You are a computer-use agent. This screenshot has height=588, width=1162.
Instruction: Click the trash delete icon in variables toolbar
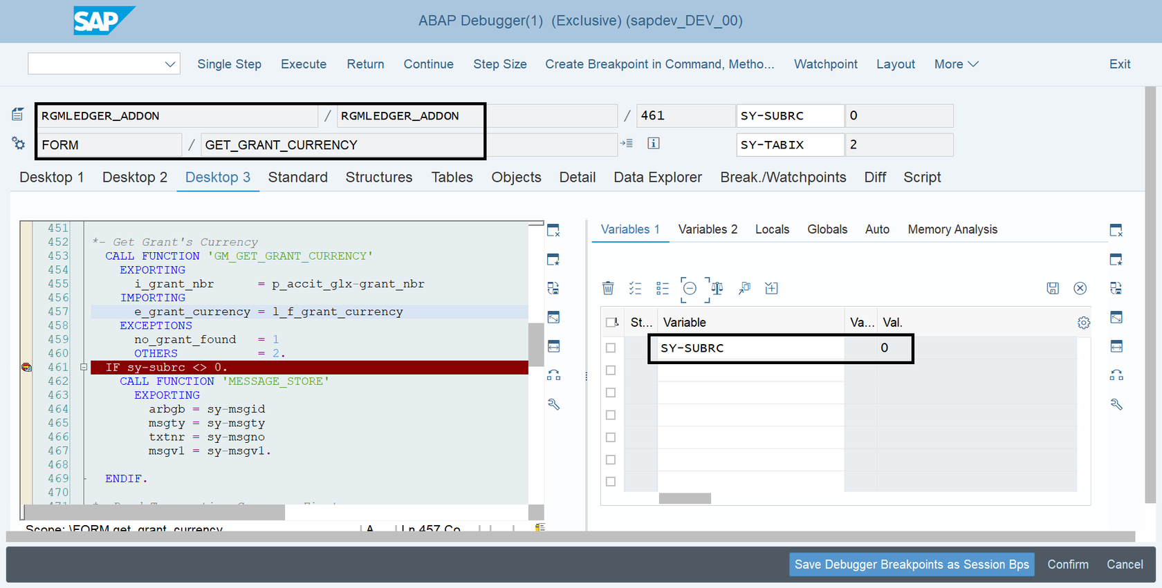(608, 288)
